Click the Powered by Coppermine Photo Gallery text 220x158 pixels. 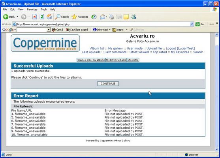(x=108, y=141)
